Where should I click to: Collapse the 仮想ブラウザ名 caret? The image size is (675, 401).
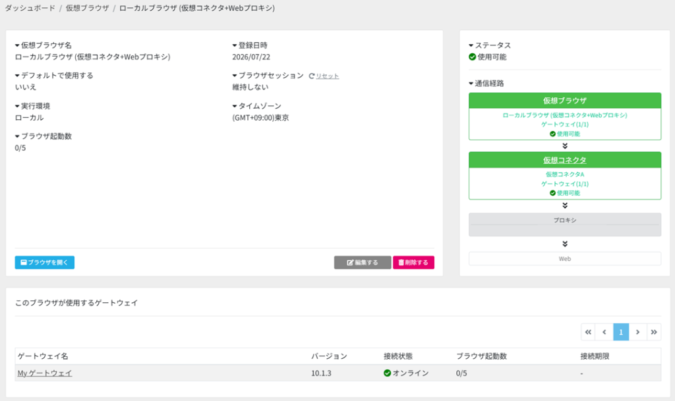click(17, 45)
